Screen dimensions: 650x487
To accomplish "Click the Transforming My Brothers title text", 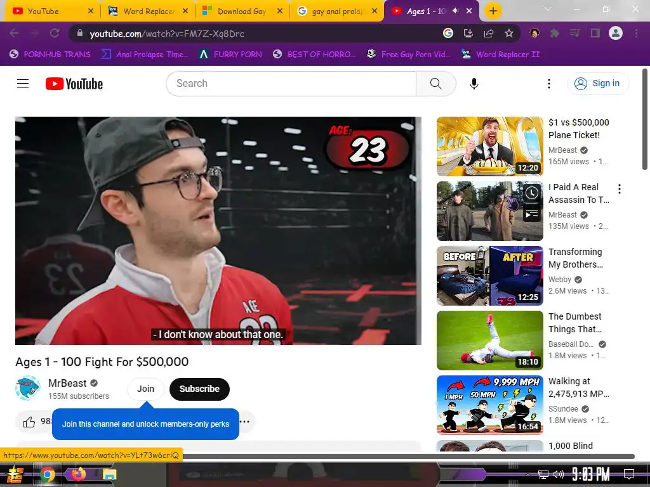I will 575,258.
